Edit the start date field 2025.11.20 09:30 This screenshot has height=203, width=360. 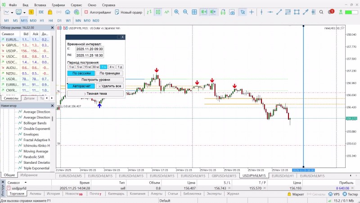tap(90, 49)
